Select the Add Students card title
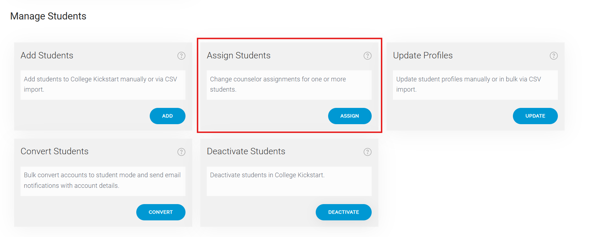The height and width of the screenshot is (237, 589). coord(47,56)
